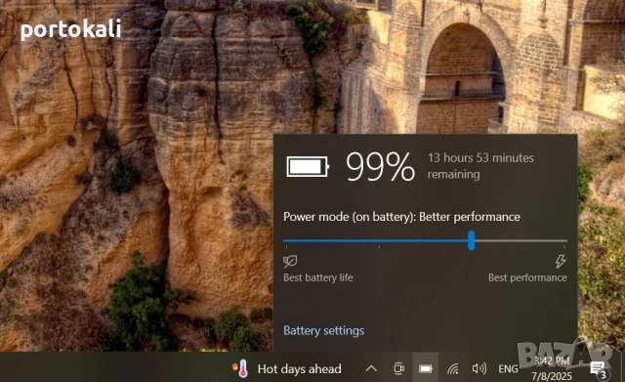
Task: Click the 13 hours 53 minutes remaining text
Action: [480, 166]
